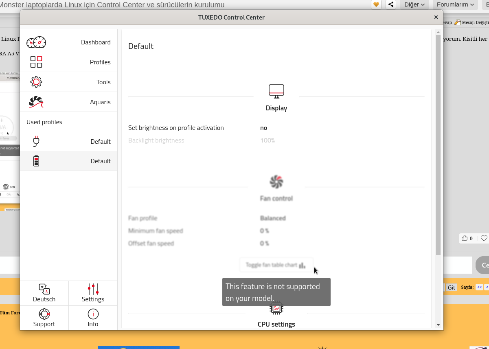
Task: Click the Info circle icon
Action: 93,314
